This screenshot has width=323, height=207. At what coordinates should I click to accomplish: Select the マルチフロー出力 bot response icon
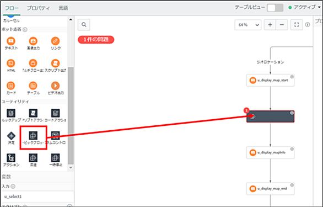[x=33, y=63]
